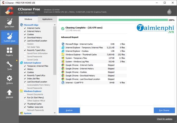Enable Edge Saved Form Information checkbox
Screen dimensions: 177x123
[25, 53]
